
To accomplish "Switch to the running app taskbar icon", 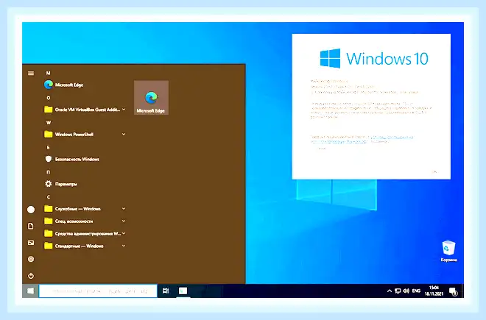I will (x=183, y=291).
